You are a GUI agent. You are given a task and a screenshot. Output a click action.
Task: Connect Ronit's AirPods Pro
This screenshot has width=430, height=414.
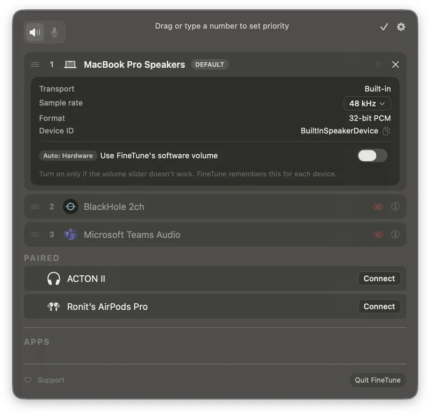(x=379, y=306)
